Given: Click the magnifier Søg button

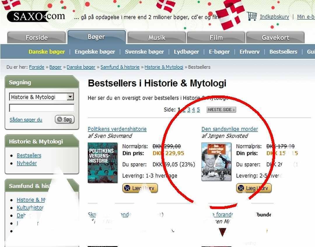Looking at the screenshot, I should 65,119.
